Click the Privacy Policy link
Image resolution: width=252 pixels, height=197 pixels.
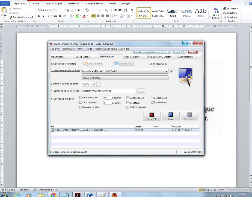[179, 52]
